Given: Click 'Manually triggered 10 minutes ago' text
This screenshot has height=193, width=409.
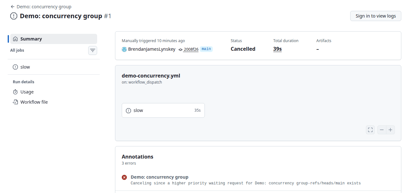Looking at the screenshot, I should (153, 41).
